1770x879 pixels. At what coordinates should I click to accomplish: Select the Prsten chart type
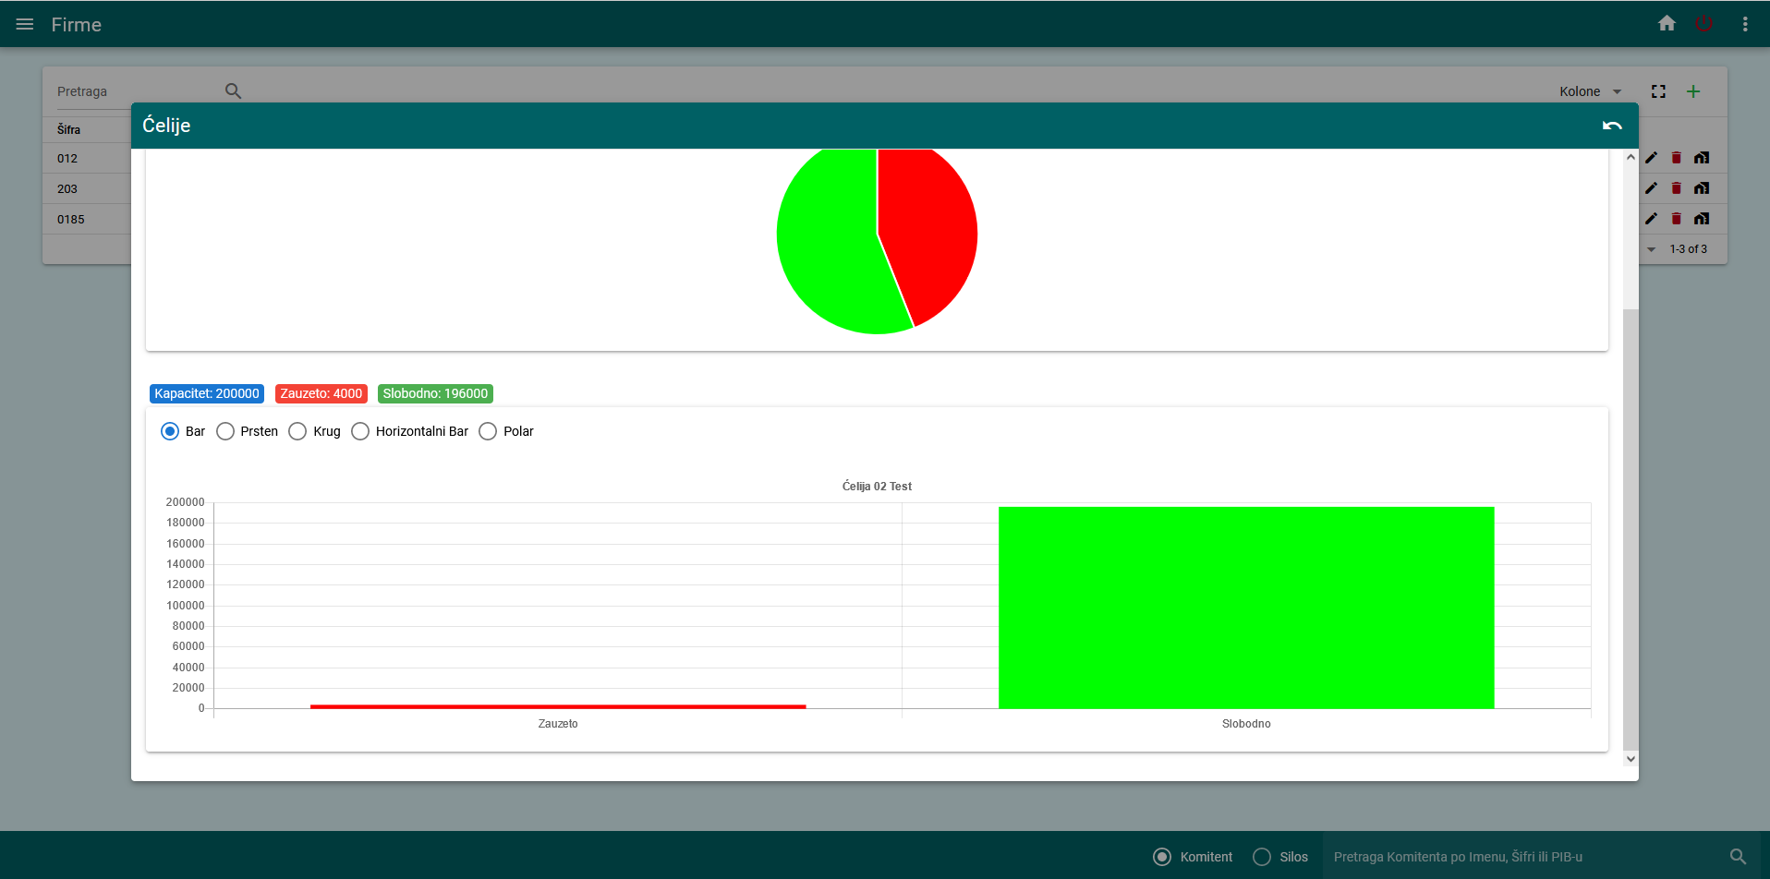225,431
